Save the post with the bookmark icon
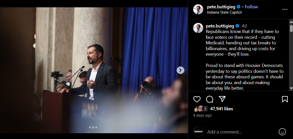293x139 pixels. click(285, 99)
